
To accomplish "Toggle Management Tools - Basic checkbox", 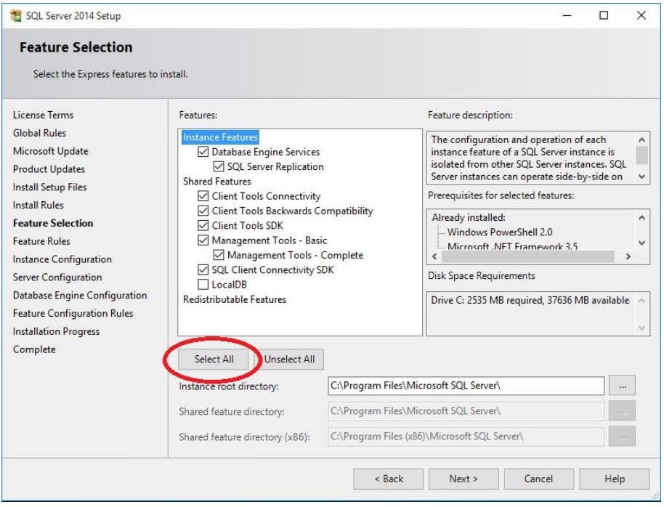I will [203, 240].
